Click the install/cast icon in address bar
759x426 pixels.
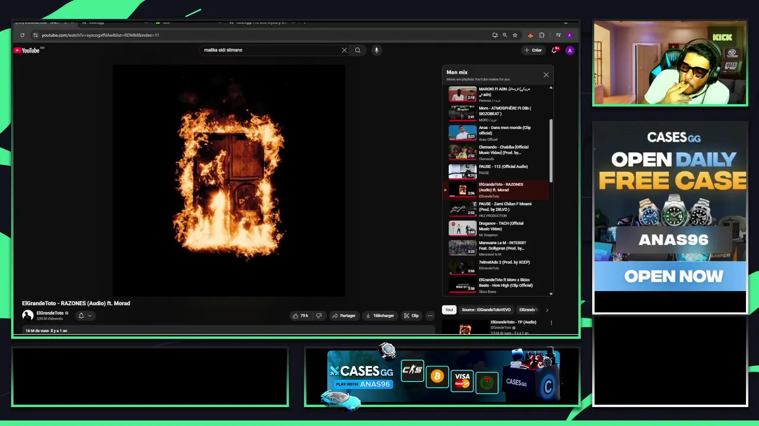point(495,35)
